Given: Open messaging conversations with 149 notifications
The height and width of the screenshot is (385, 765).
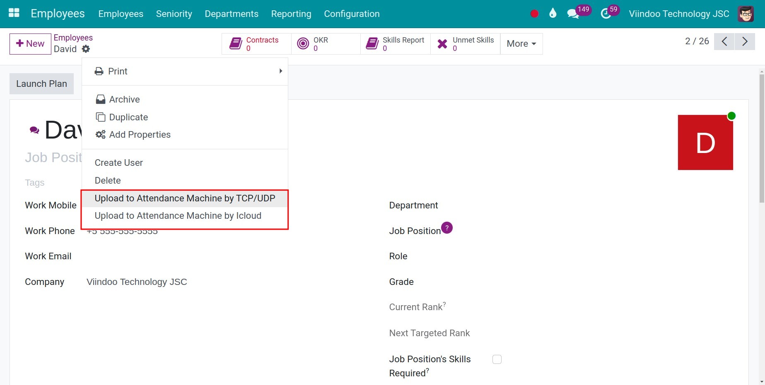Looking at the screenshot, I should [573, 13].
